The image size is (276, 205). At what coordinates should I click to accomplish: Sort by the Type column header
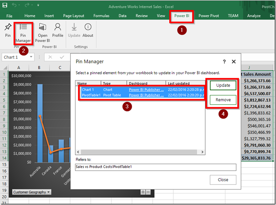coord(114,83)
